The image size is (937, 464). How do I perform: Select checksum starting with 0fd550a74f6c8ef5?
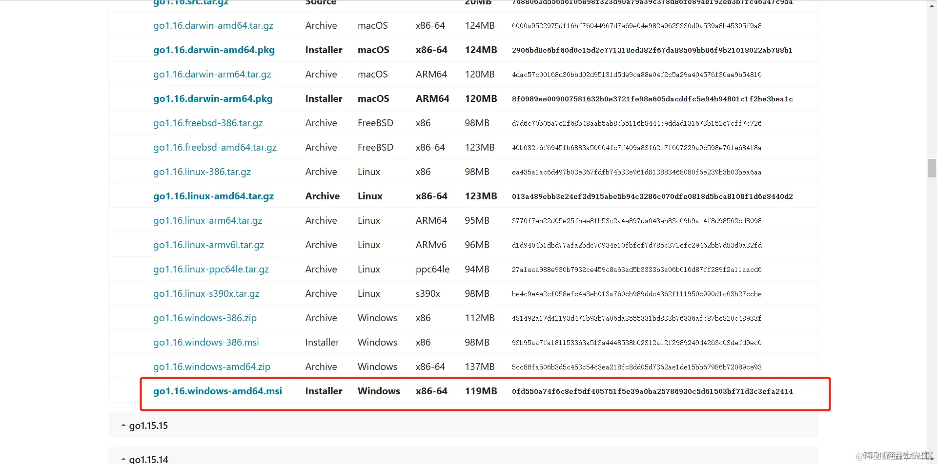(652, 391)
